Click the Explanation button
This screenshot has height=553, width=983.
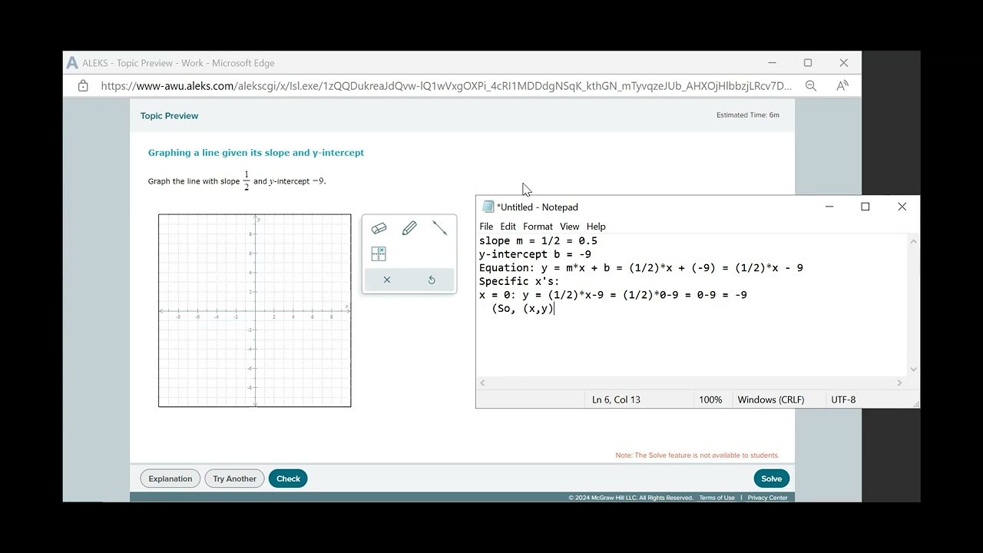point(170,478)
